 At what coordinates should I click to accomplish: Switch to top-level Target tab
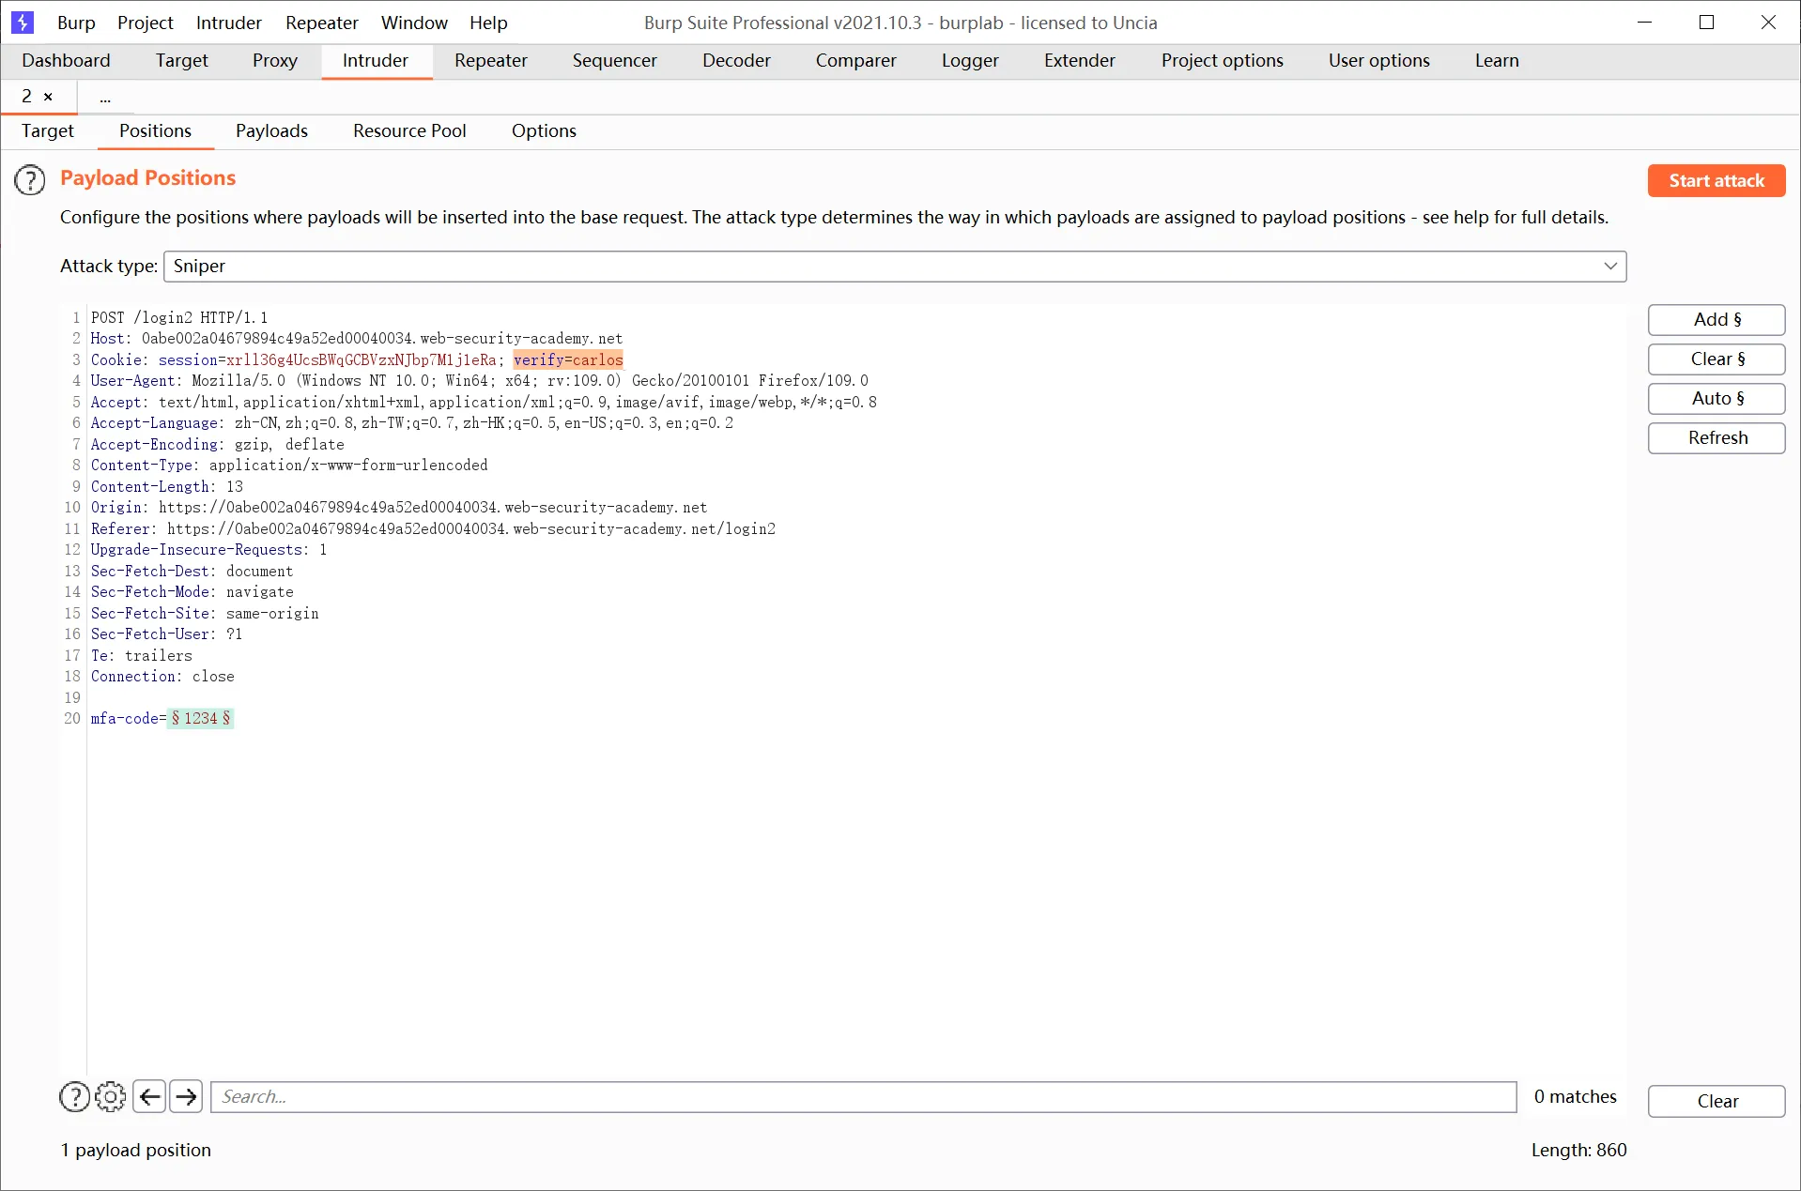pyautogui.click(x=181, y=60)
